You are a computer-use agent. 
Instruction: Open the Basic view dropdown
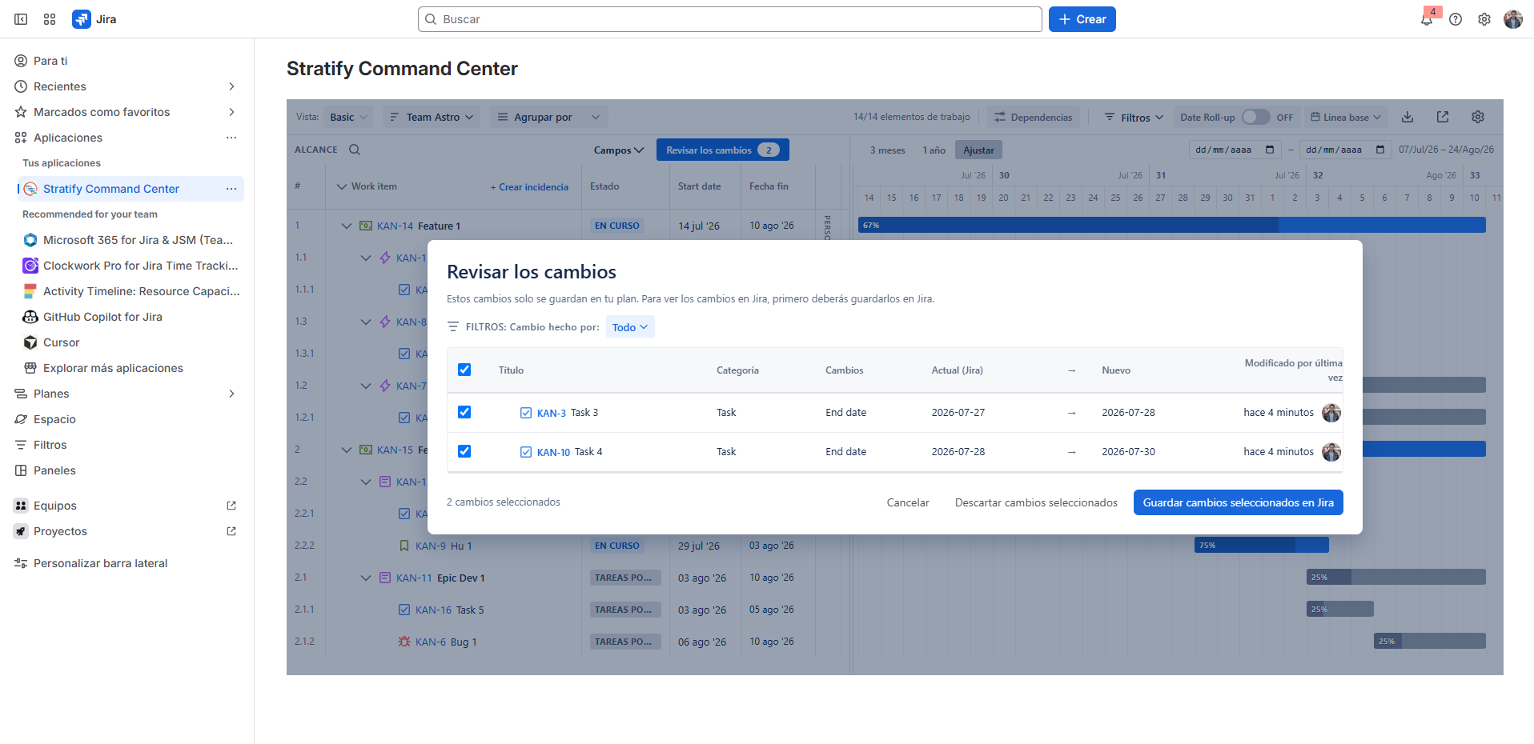[349, 117]
